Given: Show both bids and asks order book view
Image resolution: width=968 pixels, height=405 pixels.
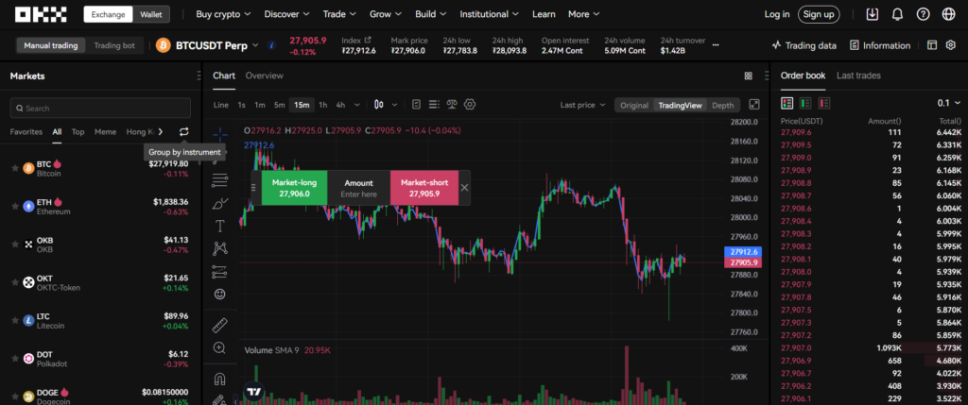Looking at the screenshot, I should (786, 103).
